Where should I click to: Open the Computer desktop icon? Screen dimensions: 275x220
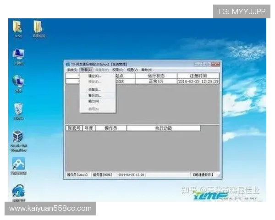pyautogui.click(x=18, y=56)
